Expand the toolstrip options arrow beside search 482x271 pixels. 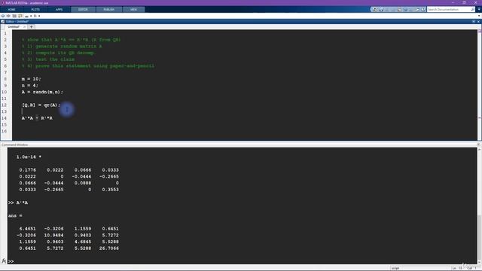coord(479,10)
